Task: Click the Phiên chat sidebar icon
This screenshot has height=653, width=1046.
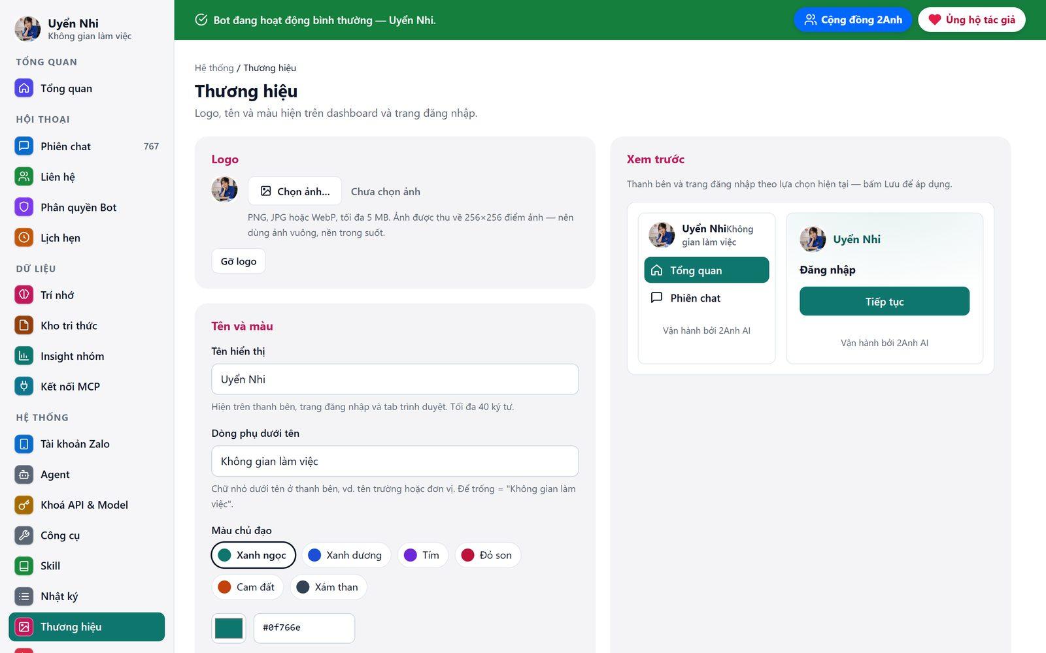Action: tap(24, 146)
